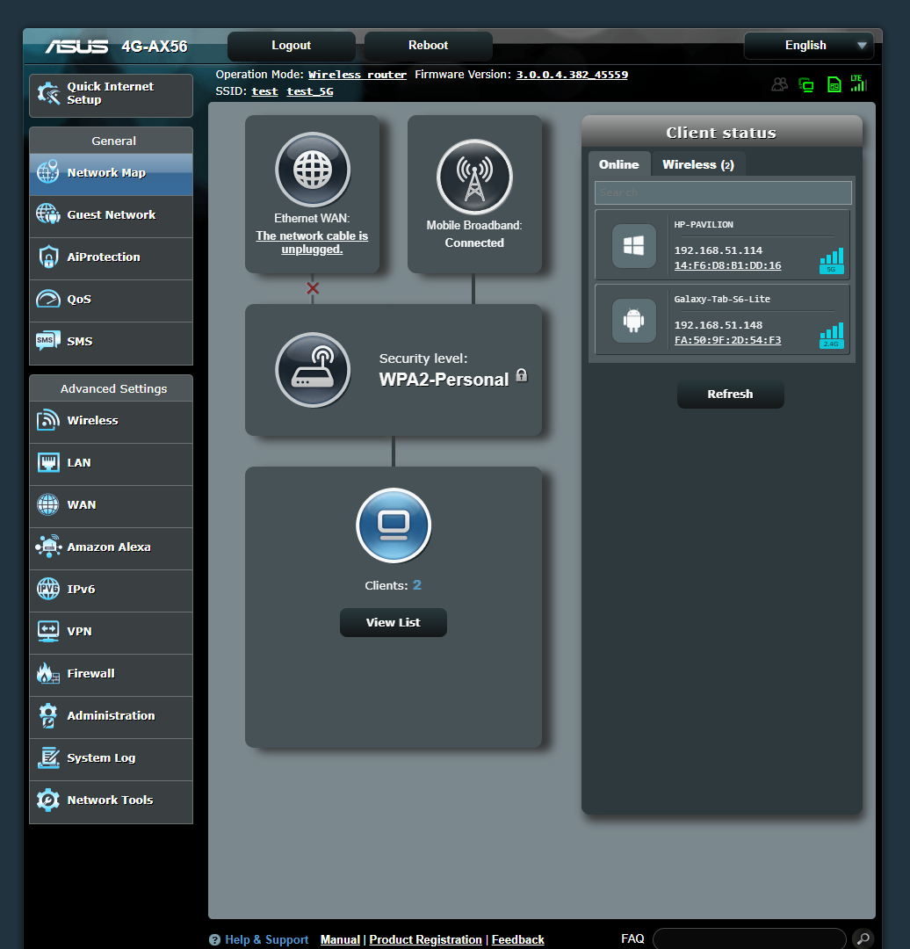
Task: Click the Network Tools gear icon
Action: (47, 800)
